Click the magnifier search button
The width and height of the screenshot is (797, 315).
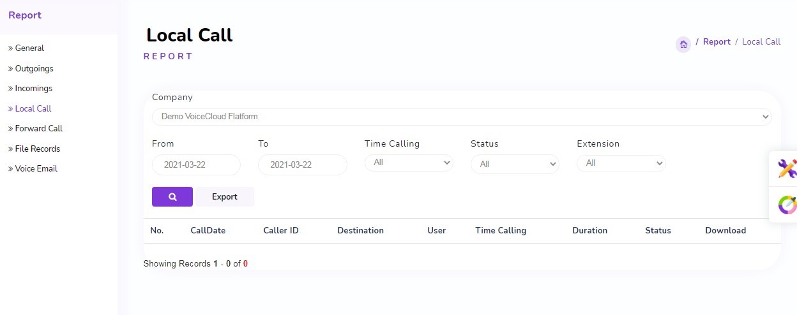(172, 197)
